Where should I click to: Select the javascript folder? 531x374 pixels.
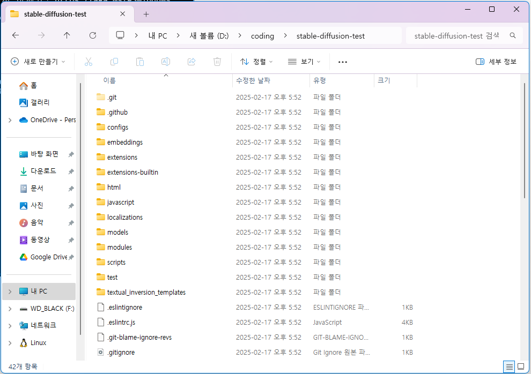coord(115,202)
